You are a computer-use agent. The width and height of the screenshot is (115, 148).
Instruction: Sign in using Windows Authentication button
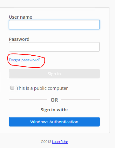coord(54,122)
